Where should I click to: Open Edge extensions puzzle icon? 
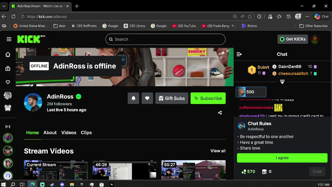coord(259,16)
